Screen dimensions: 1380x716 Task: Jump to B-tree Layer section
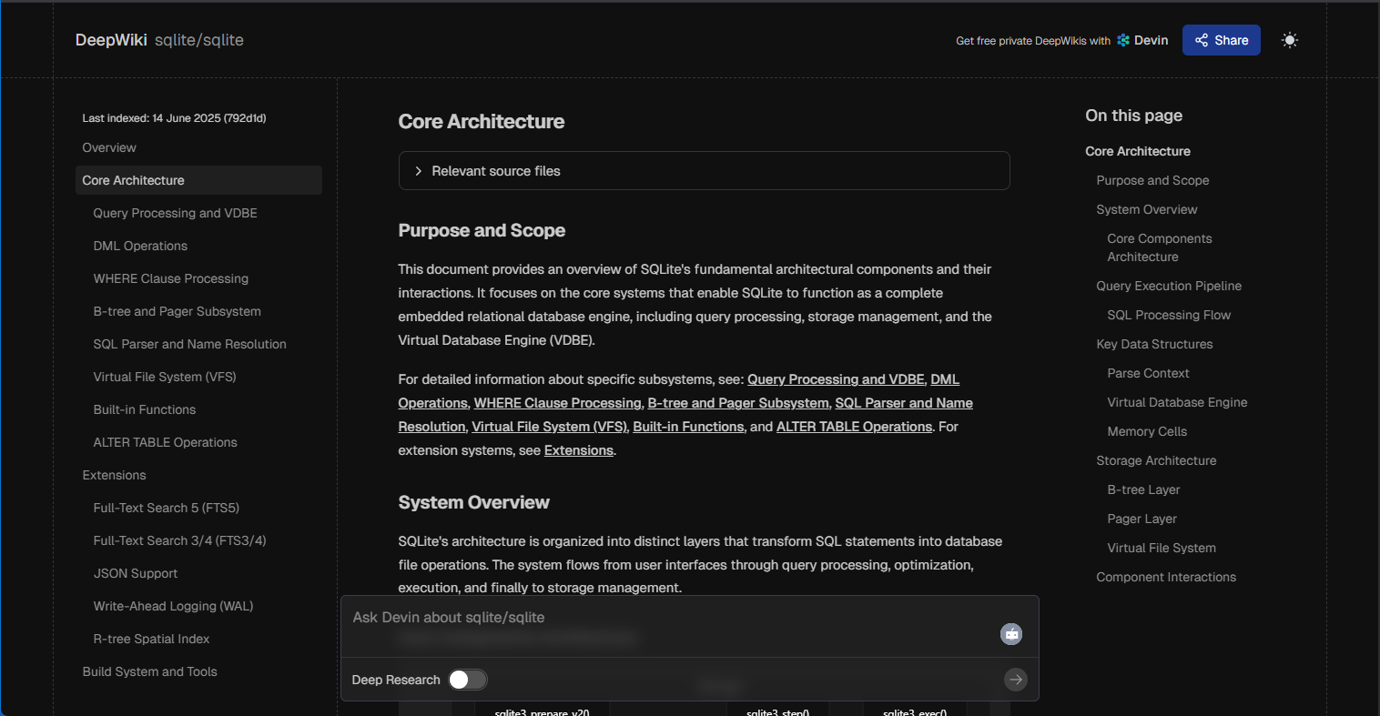[x=1143, y=489]
